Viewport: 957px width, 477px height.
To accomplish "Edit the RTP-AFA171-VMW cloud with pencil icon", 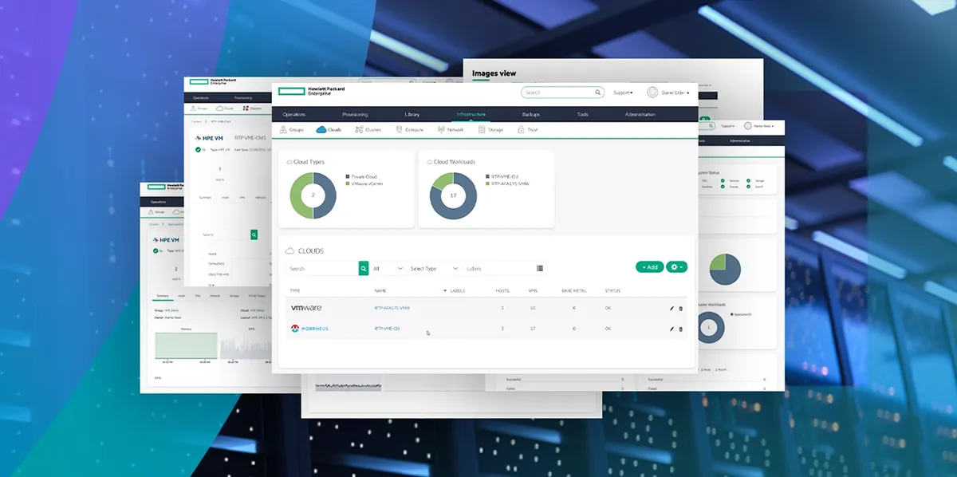I will [671, 308].
